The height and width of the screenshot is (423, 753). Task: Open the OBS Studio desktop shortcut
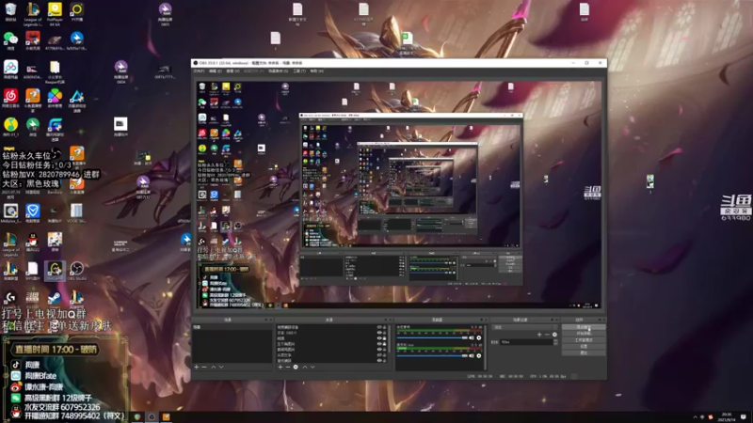pyautogui.click(x=77, y=271)
